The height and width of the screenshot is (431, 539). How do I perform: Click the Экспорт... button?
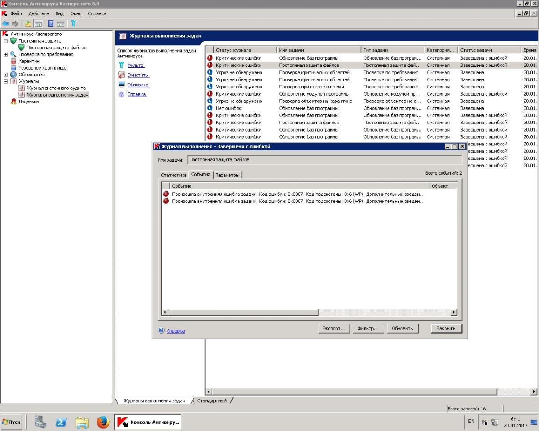click(334, 328)
